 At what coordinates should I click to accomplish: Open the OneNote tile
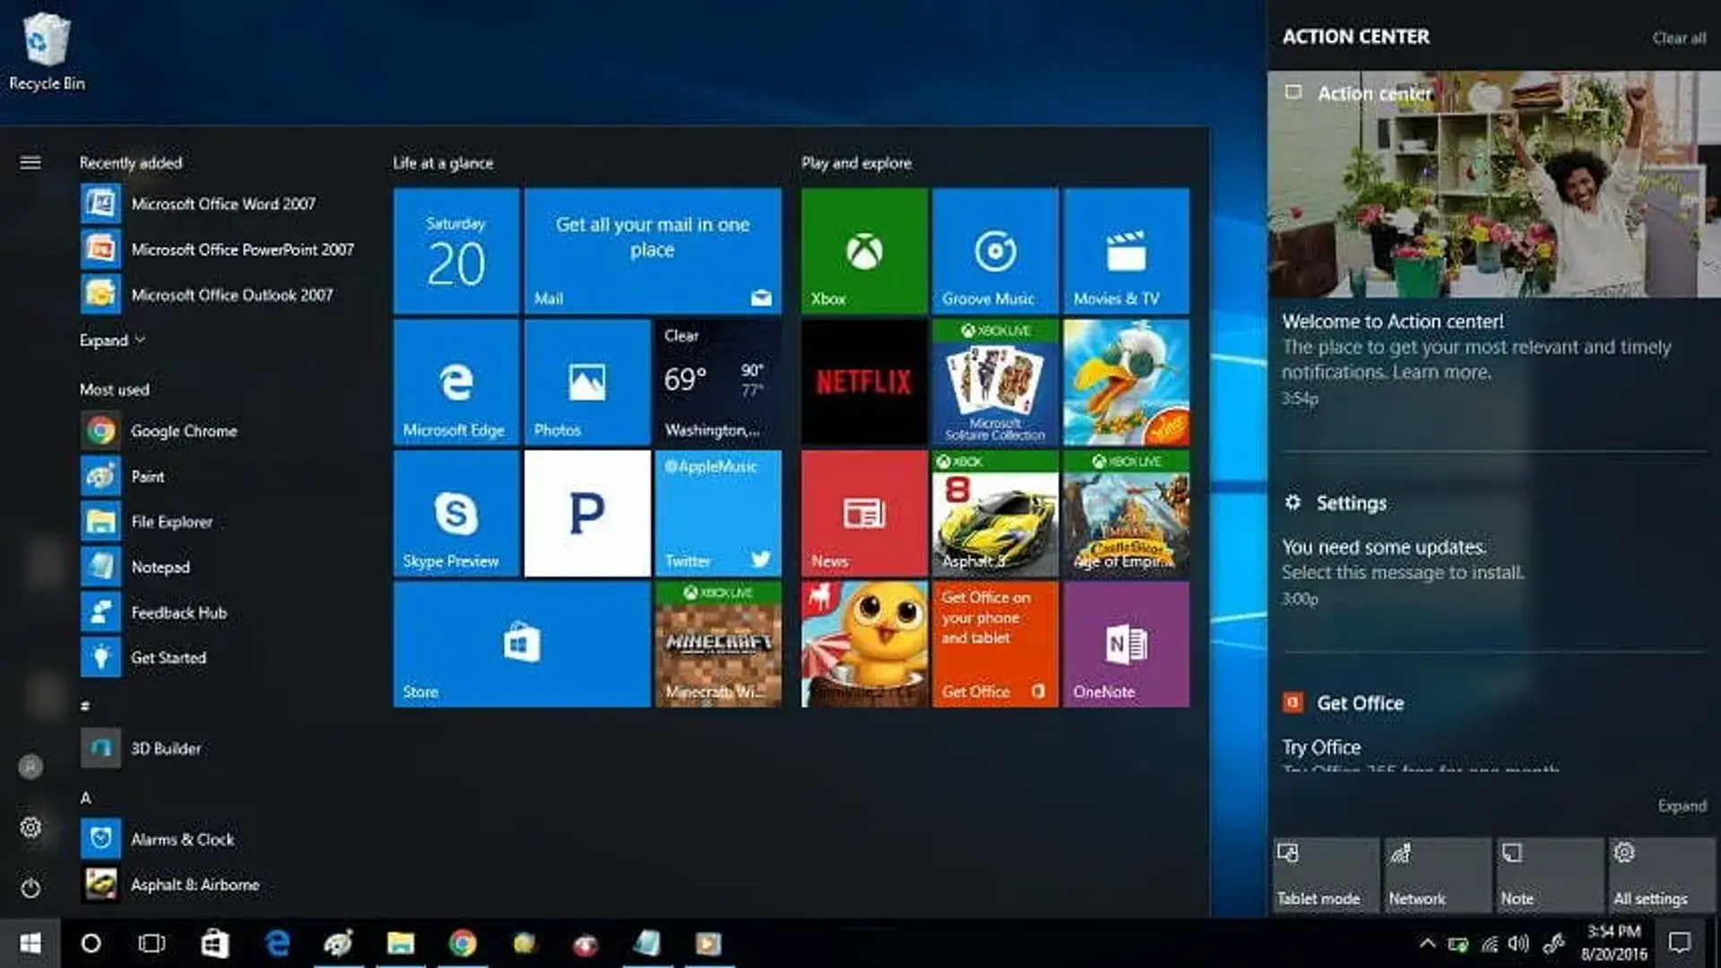1126,644
